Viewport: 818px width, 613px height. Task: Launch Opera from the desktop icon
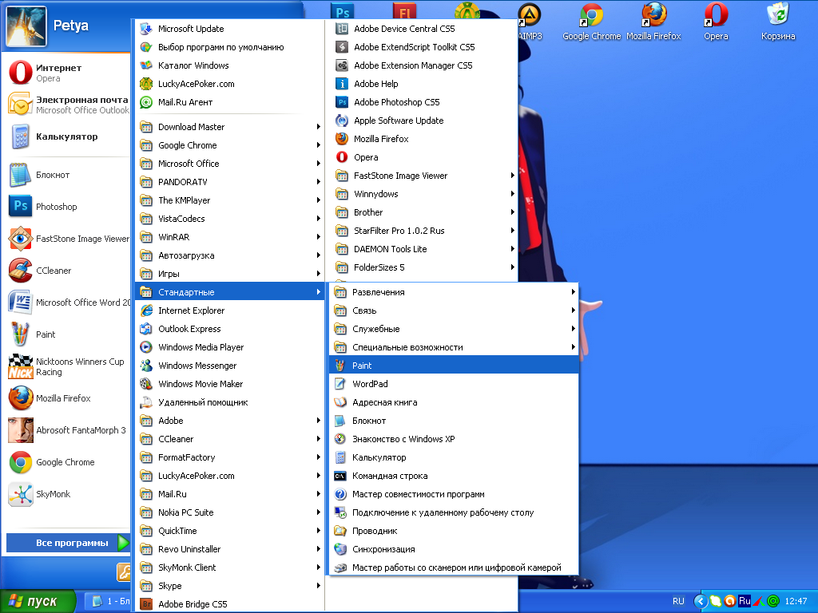(716, 18)
